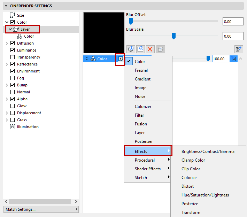Pick Colorizer from the menu

point(148,107)
